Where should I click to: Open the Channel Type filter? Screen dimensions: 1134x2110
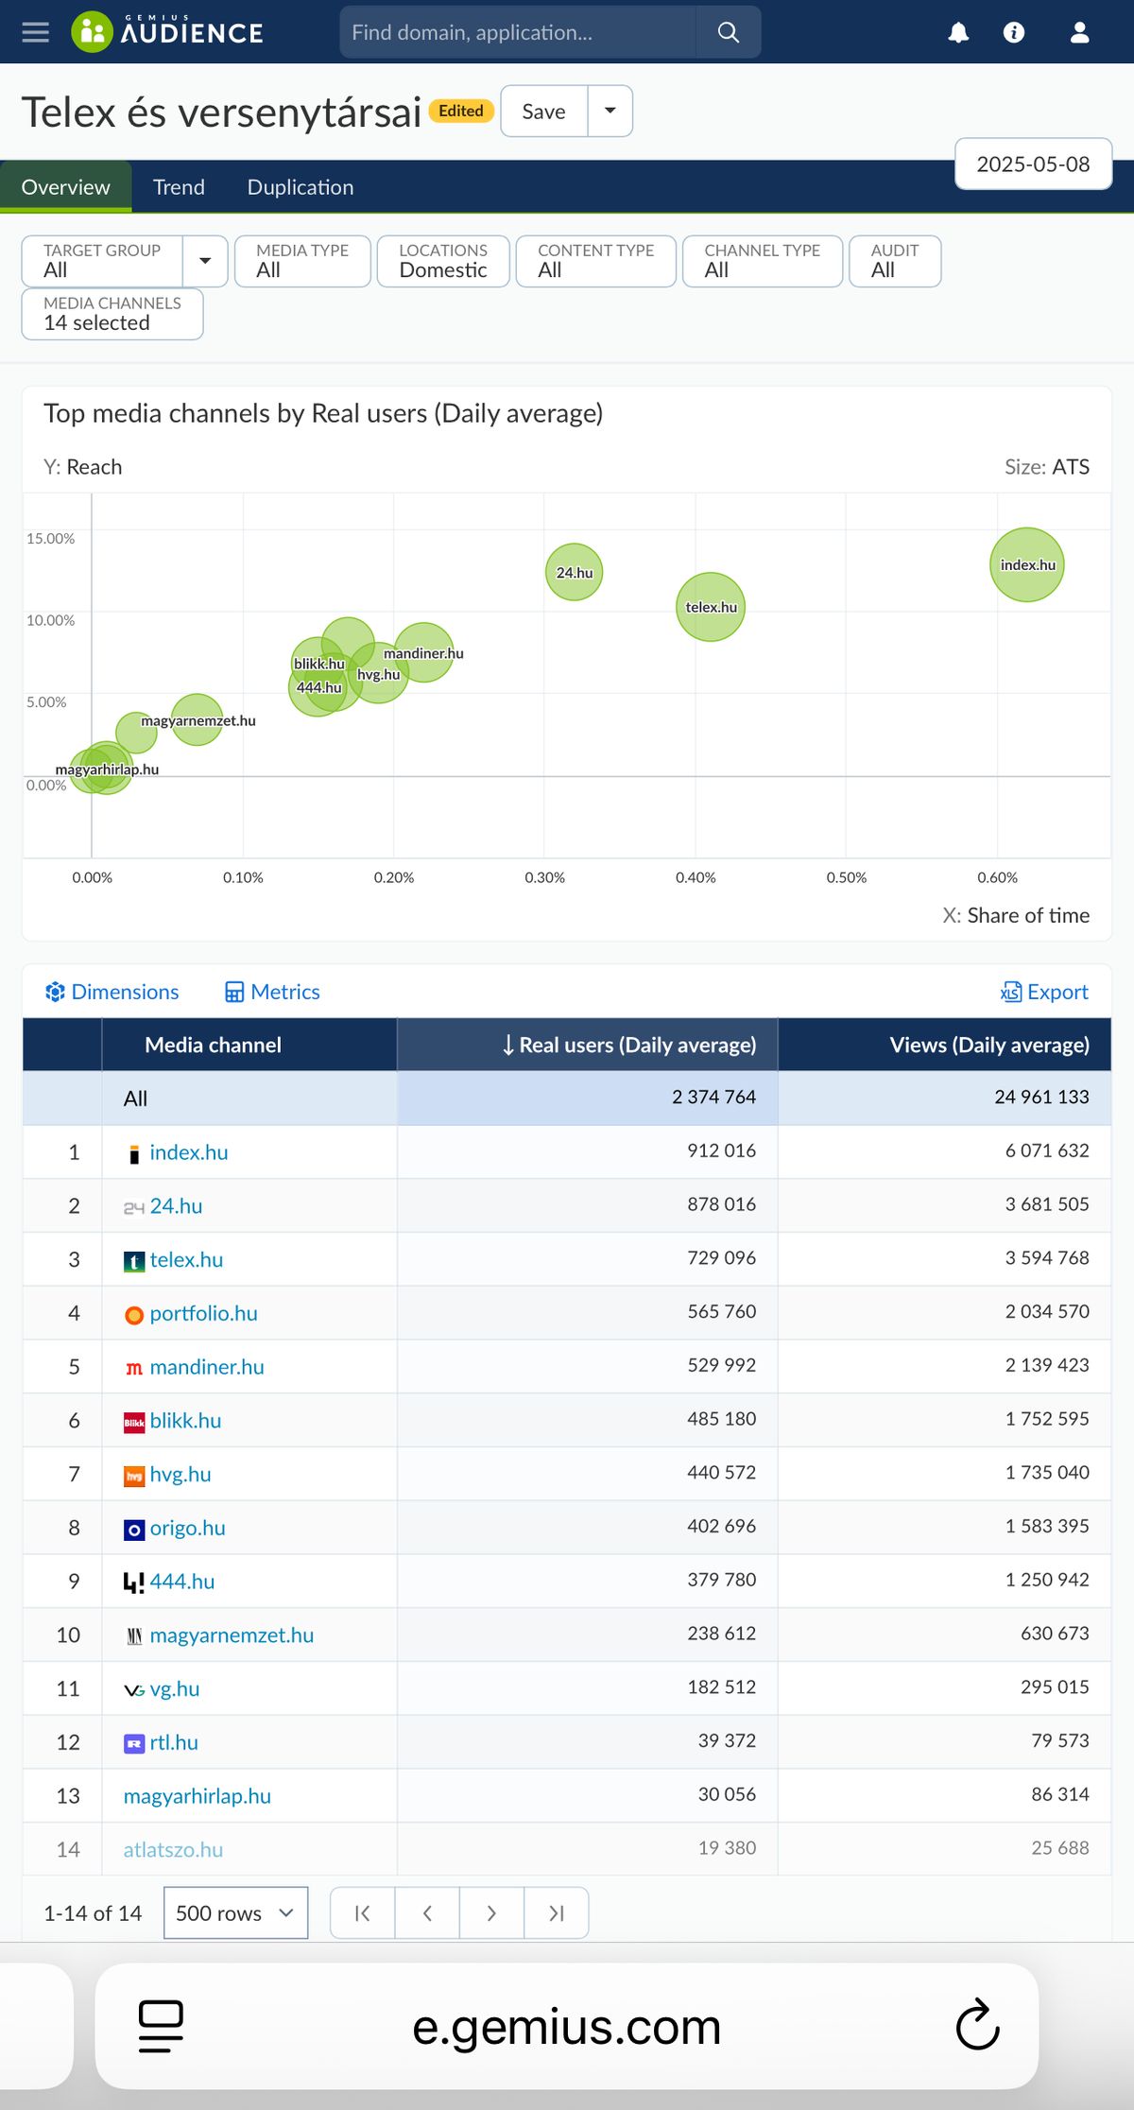point(763,261)
